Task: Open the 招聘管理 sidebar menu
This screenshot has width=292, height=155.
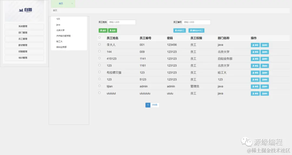Action: 24,52
